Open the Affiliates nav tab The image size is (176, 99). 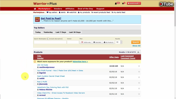(70, 9)
